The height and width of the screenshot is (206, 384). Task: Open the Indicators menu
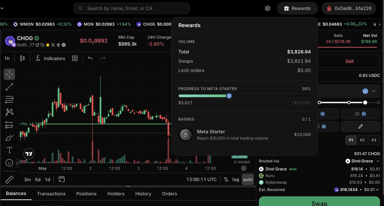50,58
